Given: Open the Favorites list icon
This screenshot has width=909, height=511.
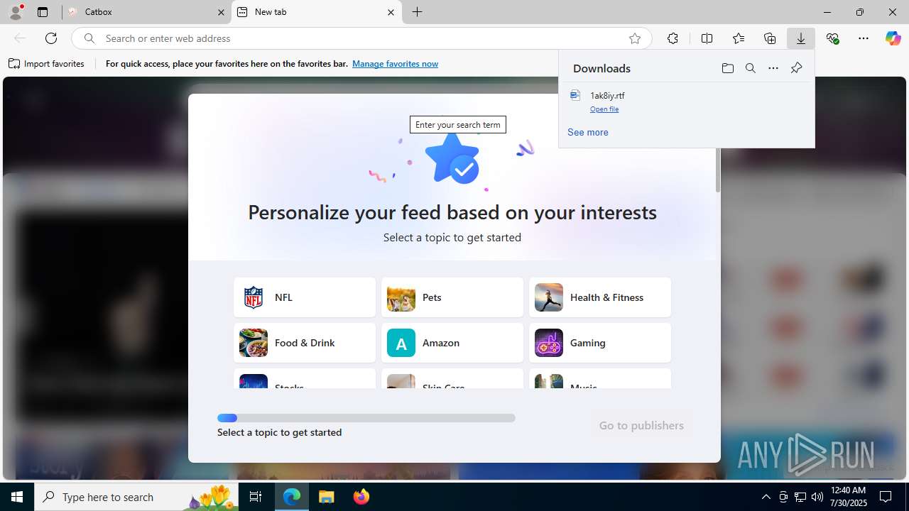Looking at the screenshot, I should click(739, 38).
